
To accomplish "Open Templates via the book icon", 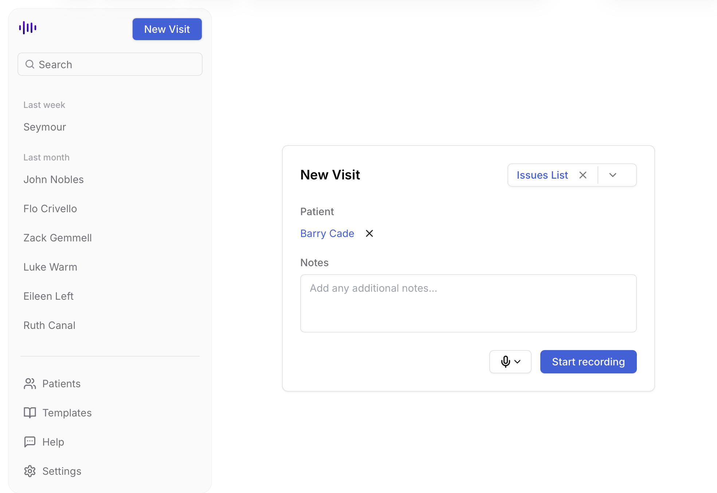I will 30,413.
